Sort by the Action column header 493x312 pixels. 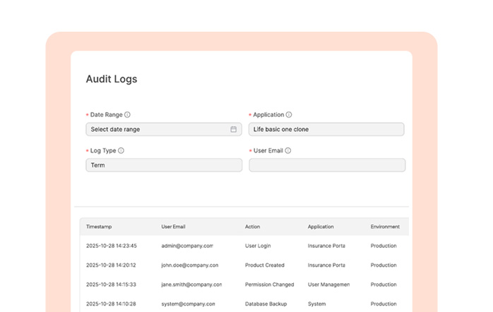[x=252, y=227]
